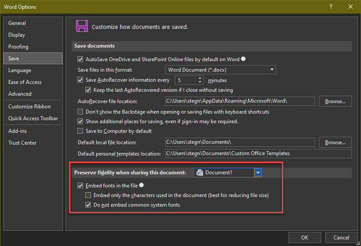Click the Default local file location field
The height and width of the screenshot is (246, 361).
pyautogui.click(x=240, y=142)
